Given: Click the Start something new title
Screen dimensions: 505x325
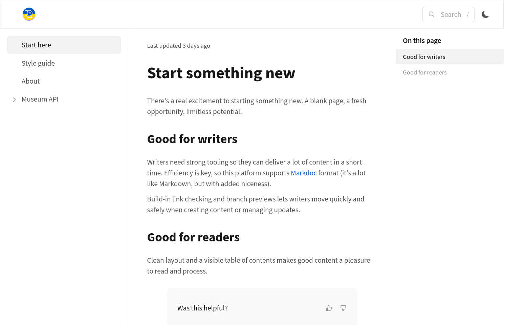Looking at the screenshot, I should point(221,73).
